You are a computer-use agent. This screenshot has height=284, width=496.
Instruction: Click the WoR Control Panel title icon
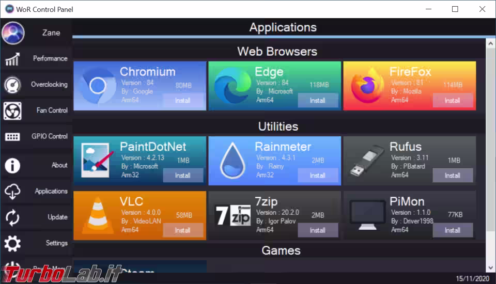pos(9,9)
